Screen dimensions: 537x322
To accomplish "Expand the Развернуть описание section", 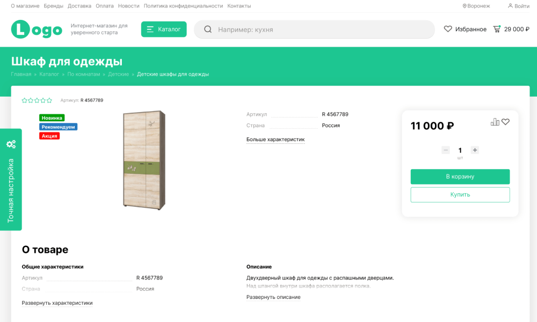I will [x=273, y=297].
